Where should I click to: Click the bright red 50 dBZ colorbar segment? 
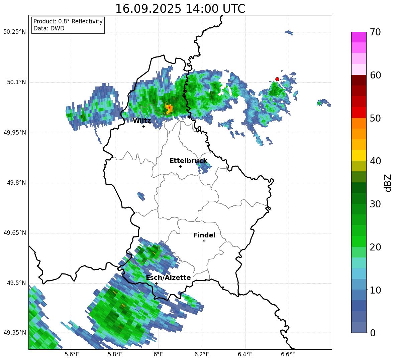[359, 113]
